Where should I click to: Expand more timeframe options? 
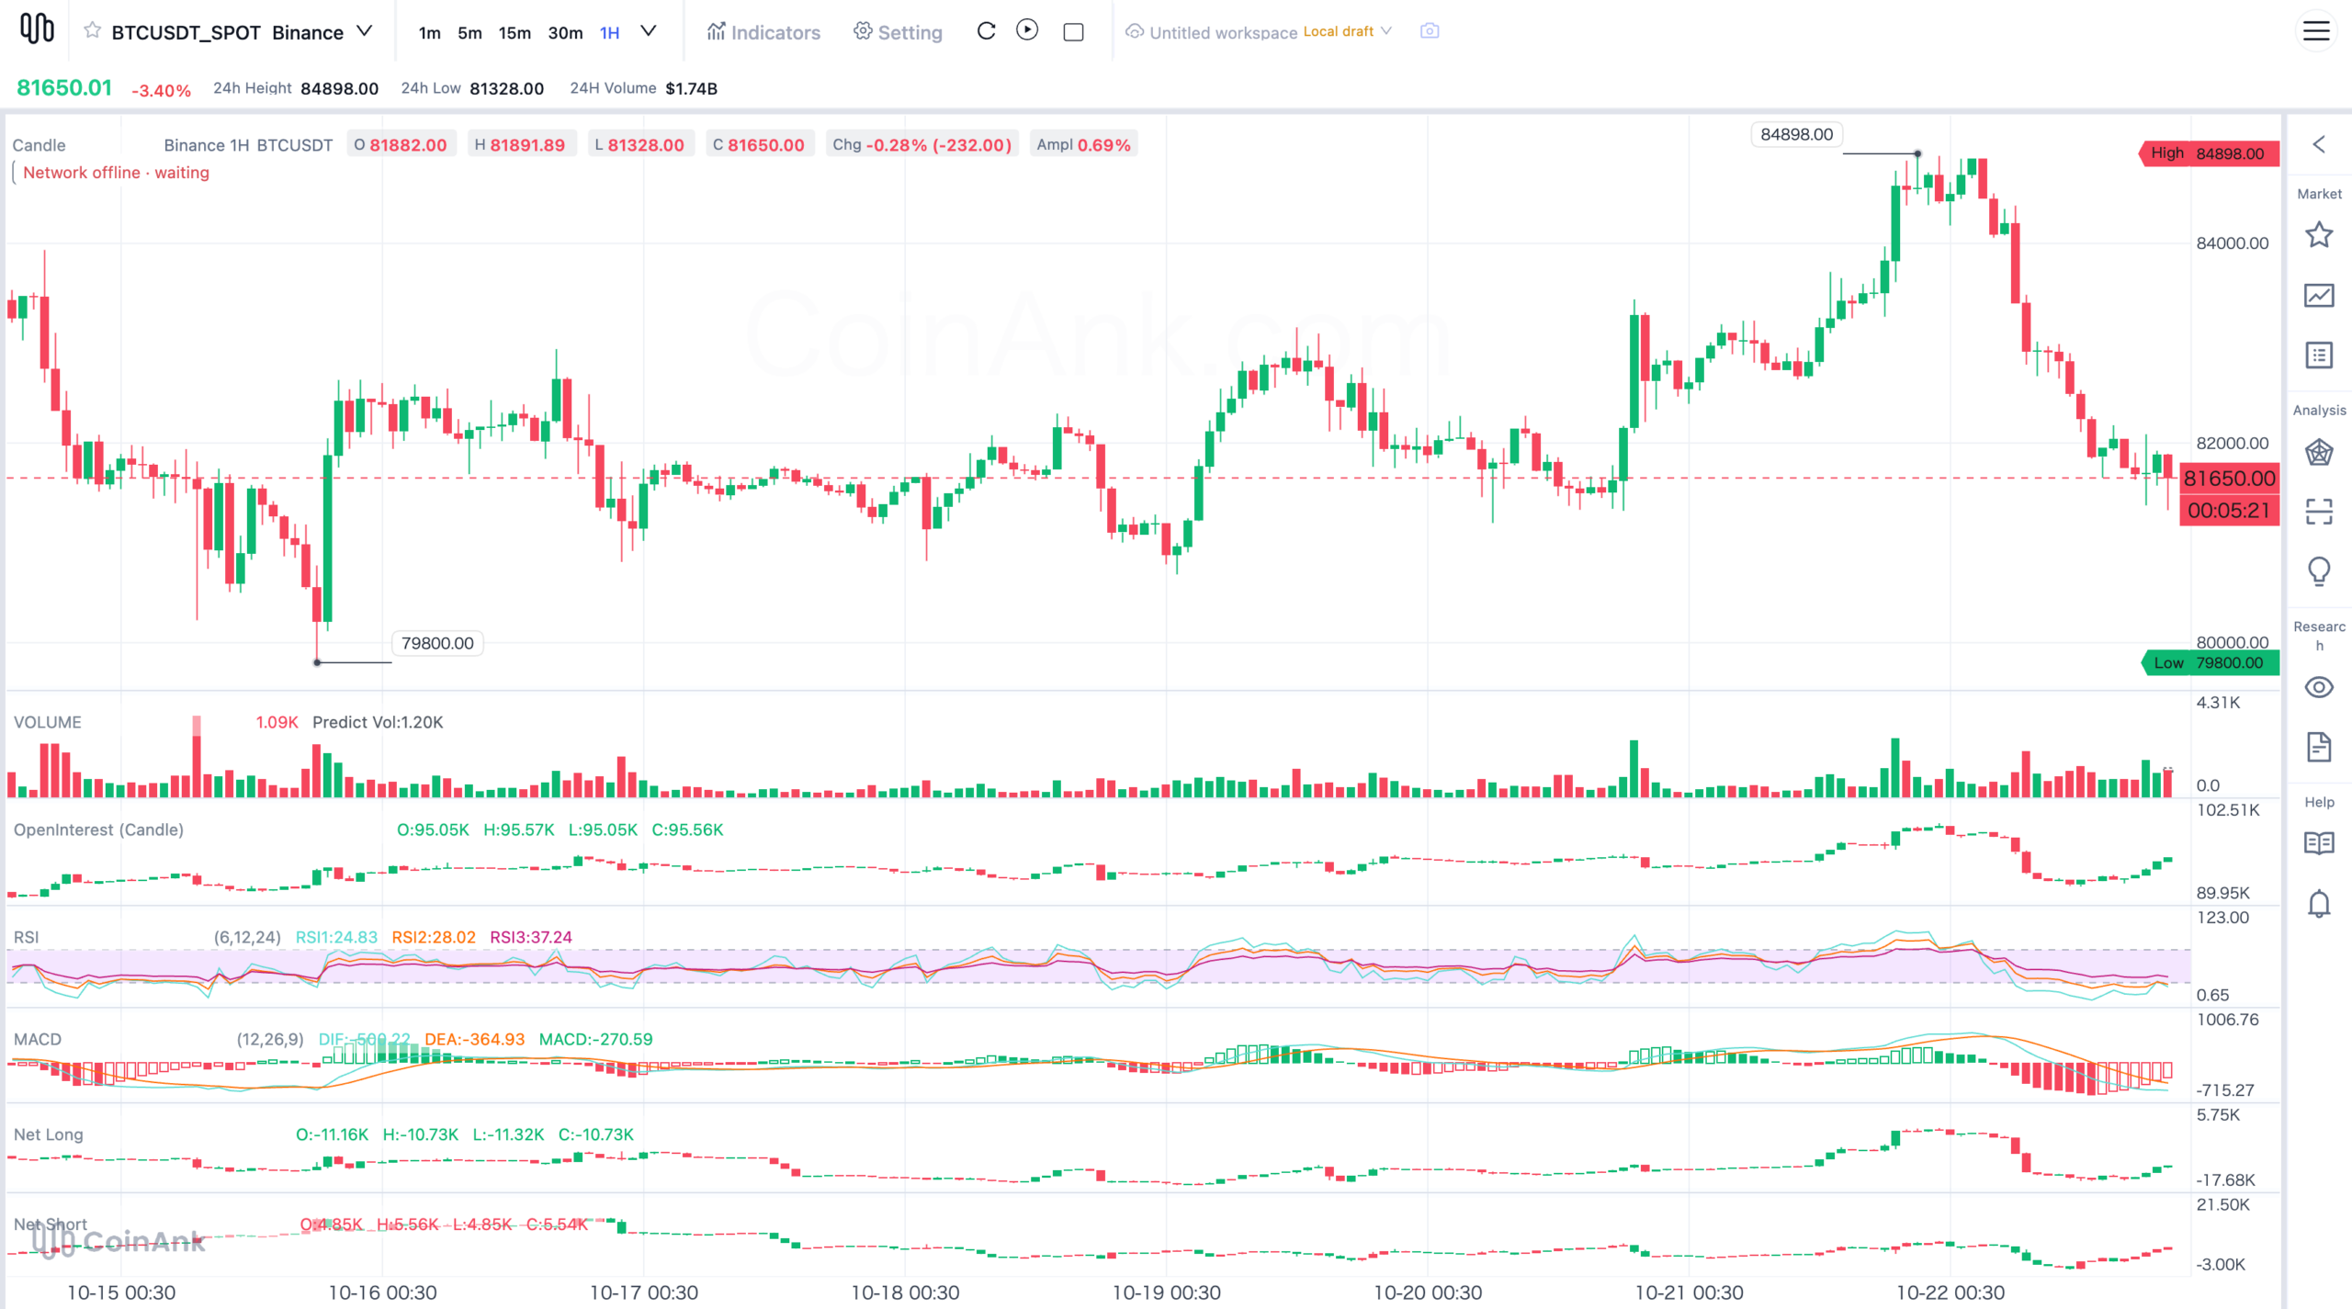pyautogui.click(x=649, y=31)
